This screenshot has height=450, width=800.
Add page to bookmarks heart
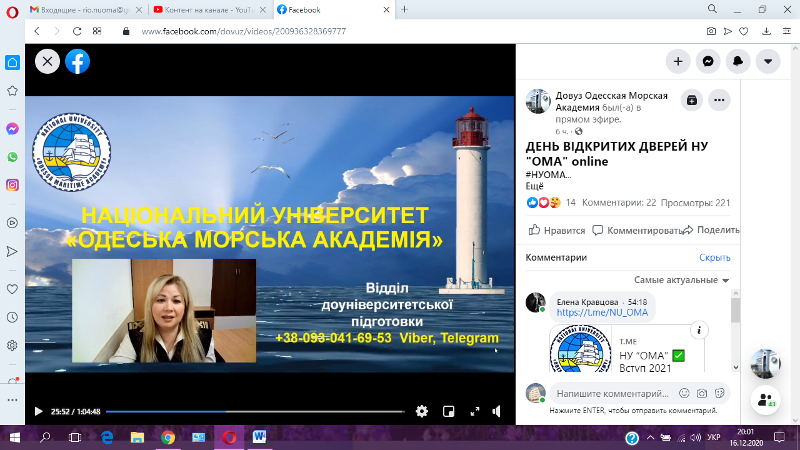click(744, 31)
